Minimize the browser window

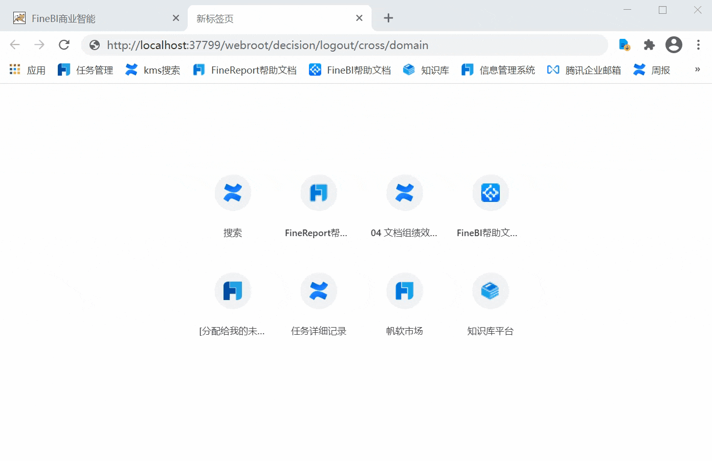tap(628, 10)
